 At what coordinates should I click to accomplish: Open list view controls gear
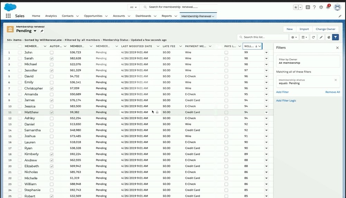pos(294,37)
